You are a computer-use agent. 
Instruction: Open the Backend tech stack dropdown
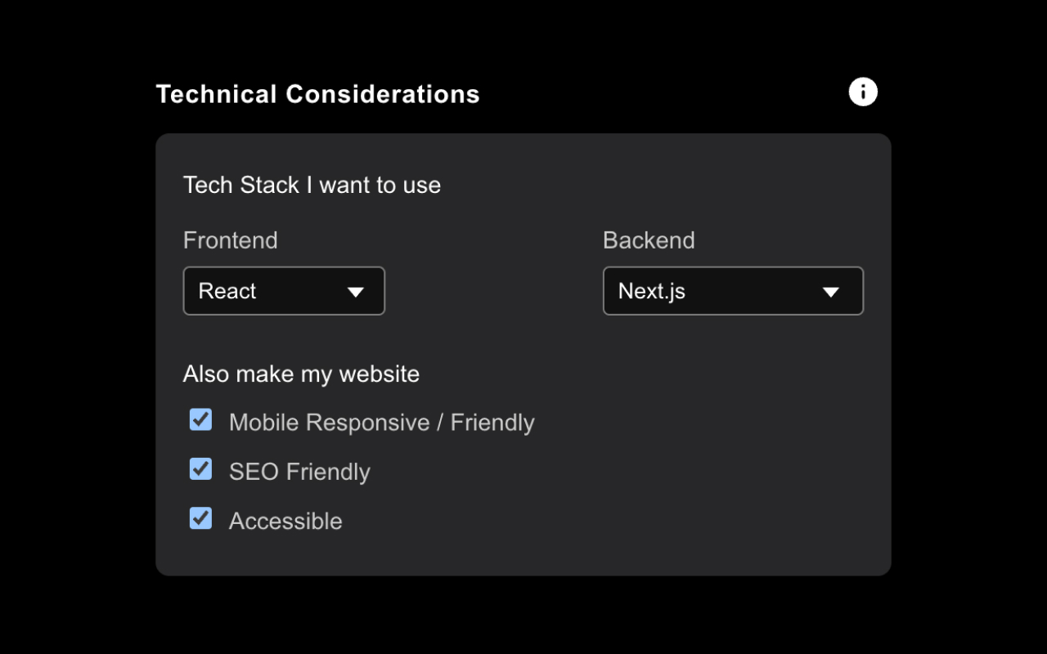[732, 291]
